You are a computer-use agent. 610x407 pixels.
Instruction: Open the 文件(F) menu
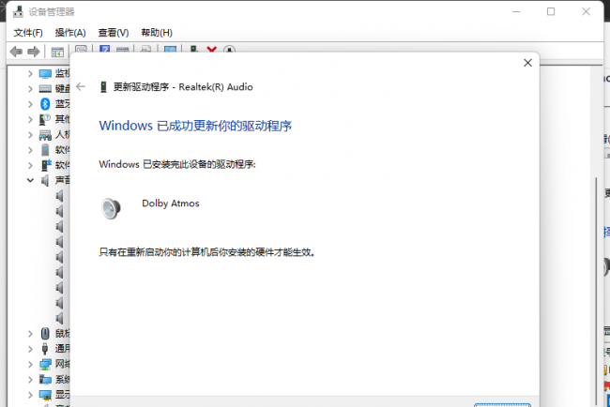click(28, 33)
